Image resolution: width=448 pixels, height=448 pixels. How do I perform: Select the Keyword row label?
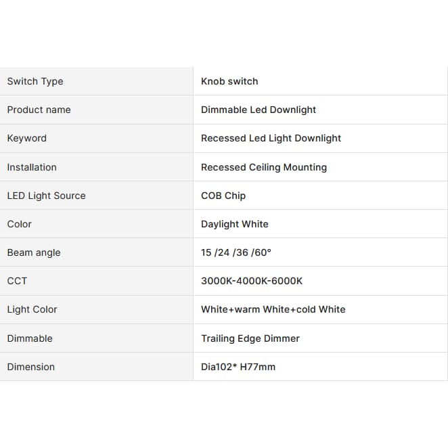27,138
